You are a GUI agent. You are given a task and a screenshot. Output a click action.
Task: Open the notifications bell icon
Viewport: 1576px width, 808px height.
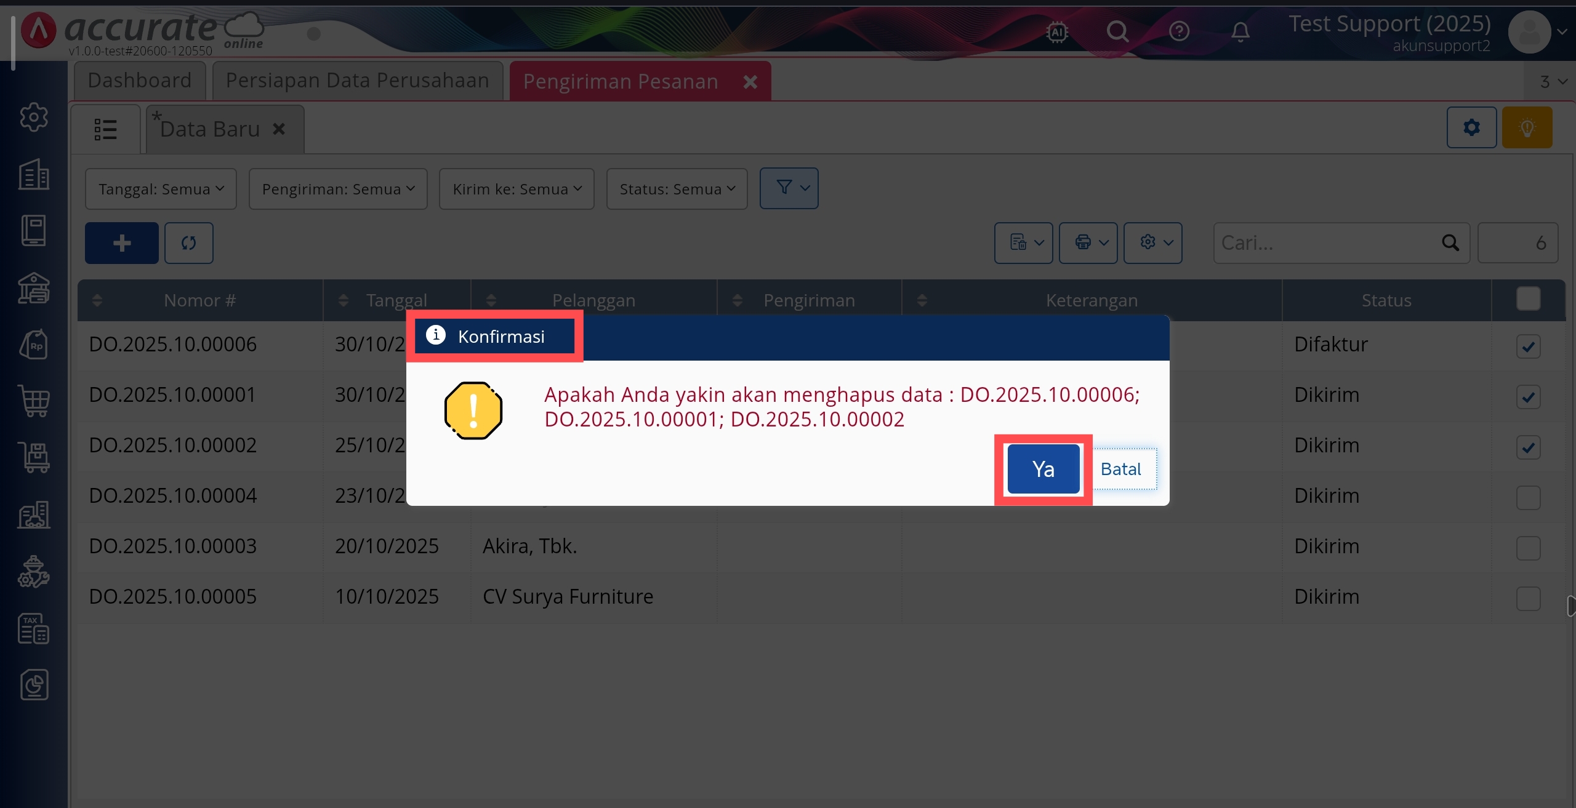click(1240, 31)
